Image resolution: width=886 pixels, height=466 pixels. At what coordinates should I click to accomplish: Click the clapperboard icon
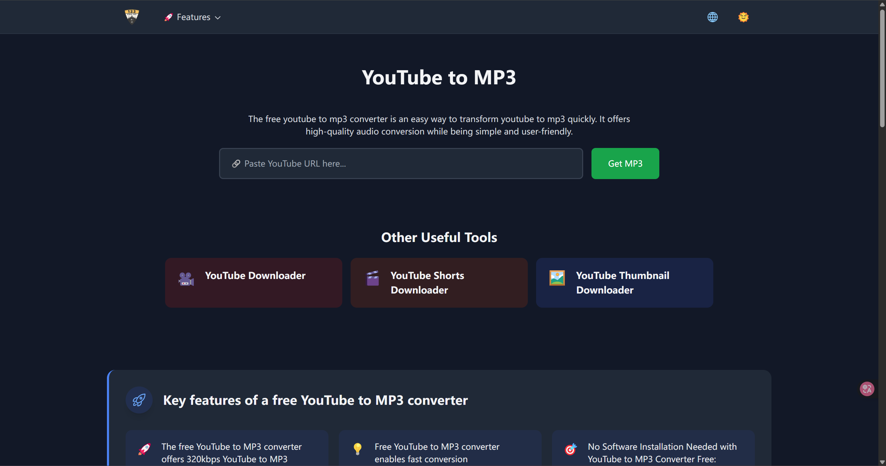tap(372, 278)
